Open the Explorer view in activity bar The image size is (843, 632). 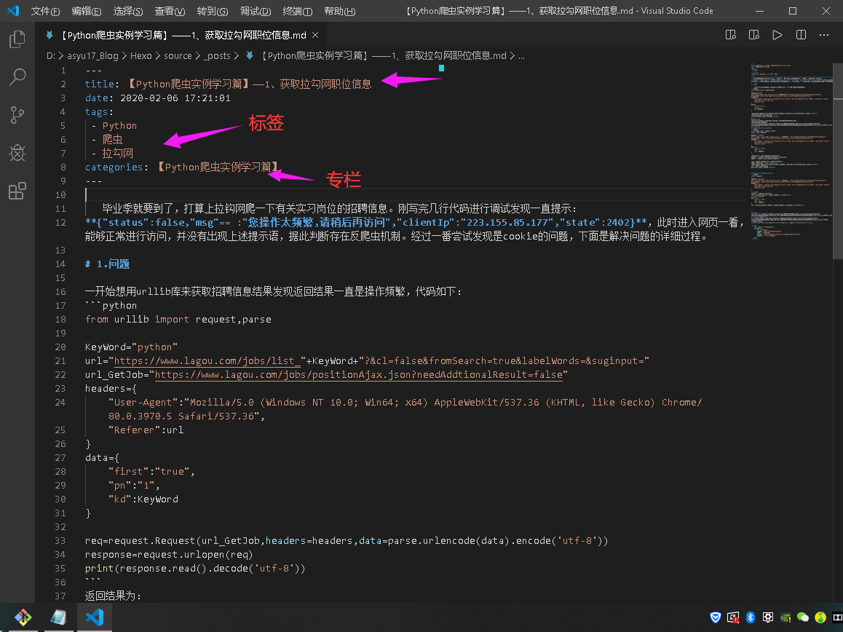(17, 39)
